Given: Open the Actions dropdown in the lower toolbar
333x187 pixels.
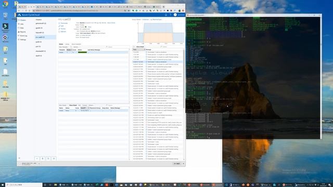Looking at the screenshot, I should tap(91, 105).
